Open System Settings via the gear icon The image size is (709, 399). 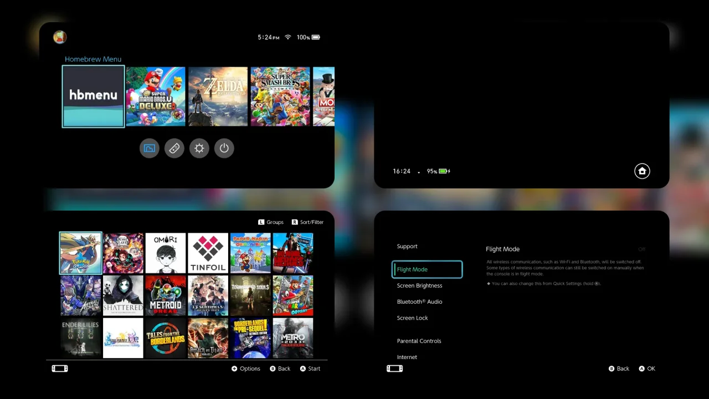[199, 148]
